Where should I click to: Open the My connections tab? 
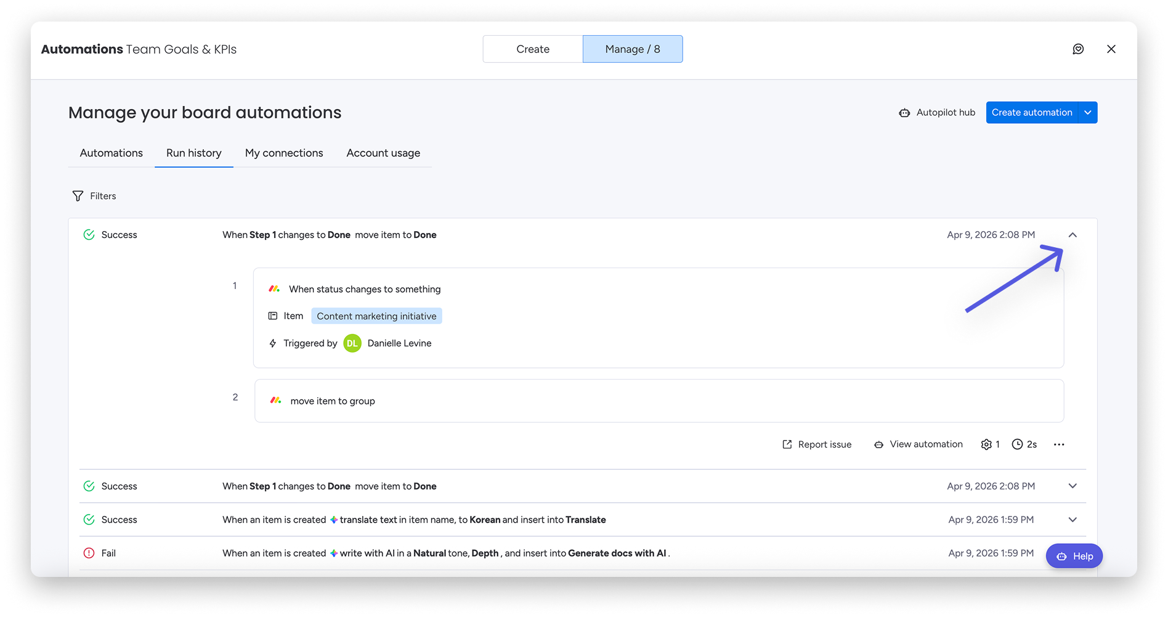click(284, 153)
